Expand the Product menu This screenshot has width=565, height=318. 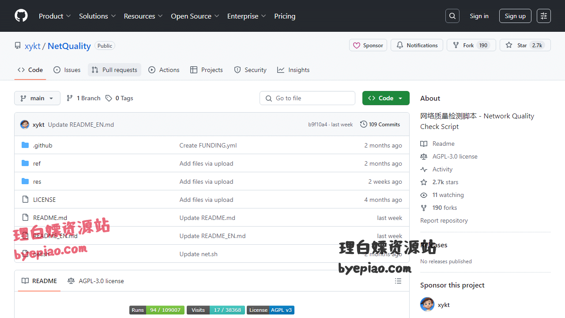[55, 16]
